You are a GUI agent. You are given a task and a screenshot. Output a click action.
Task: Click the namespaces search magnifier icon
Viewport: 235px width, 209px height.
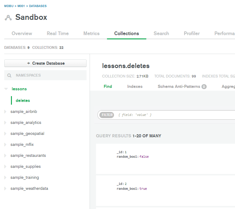pyautogui.click(x=9, y=75)
